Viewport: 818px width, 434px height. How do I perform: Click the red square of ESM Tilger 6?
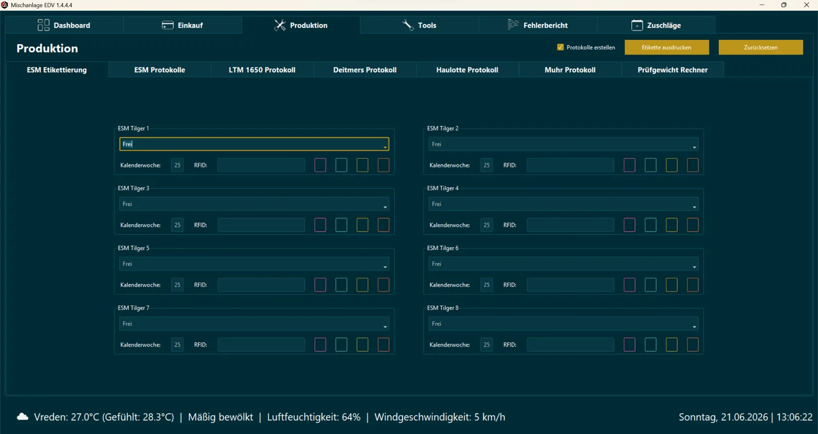tap(693, 284)
